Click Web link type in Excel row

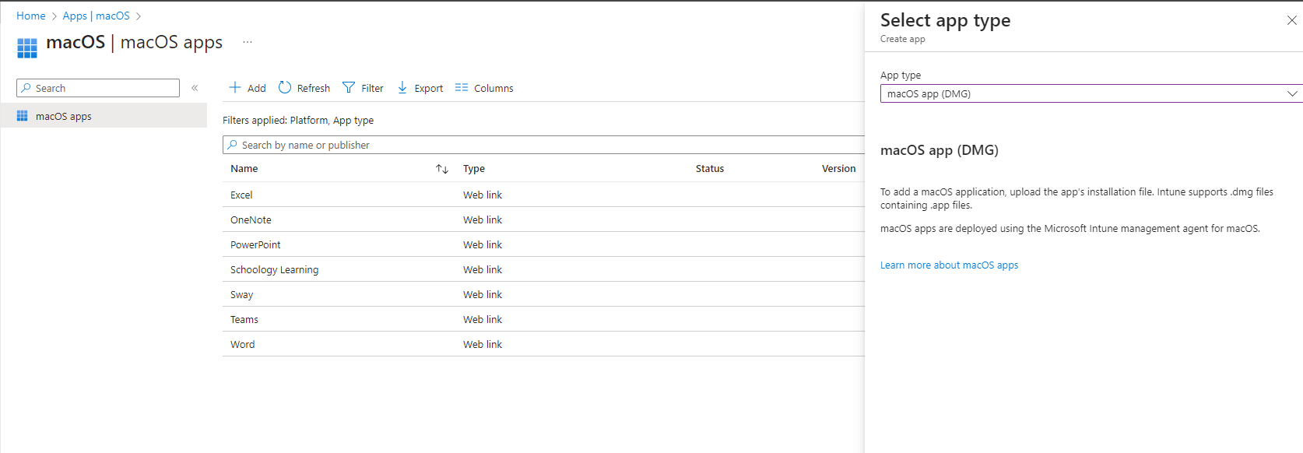(483, 195)
